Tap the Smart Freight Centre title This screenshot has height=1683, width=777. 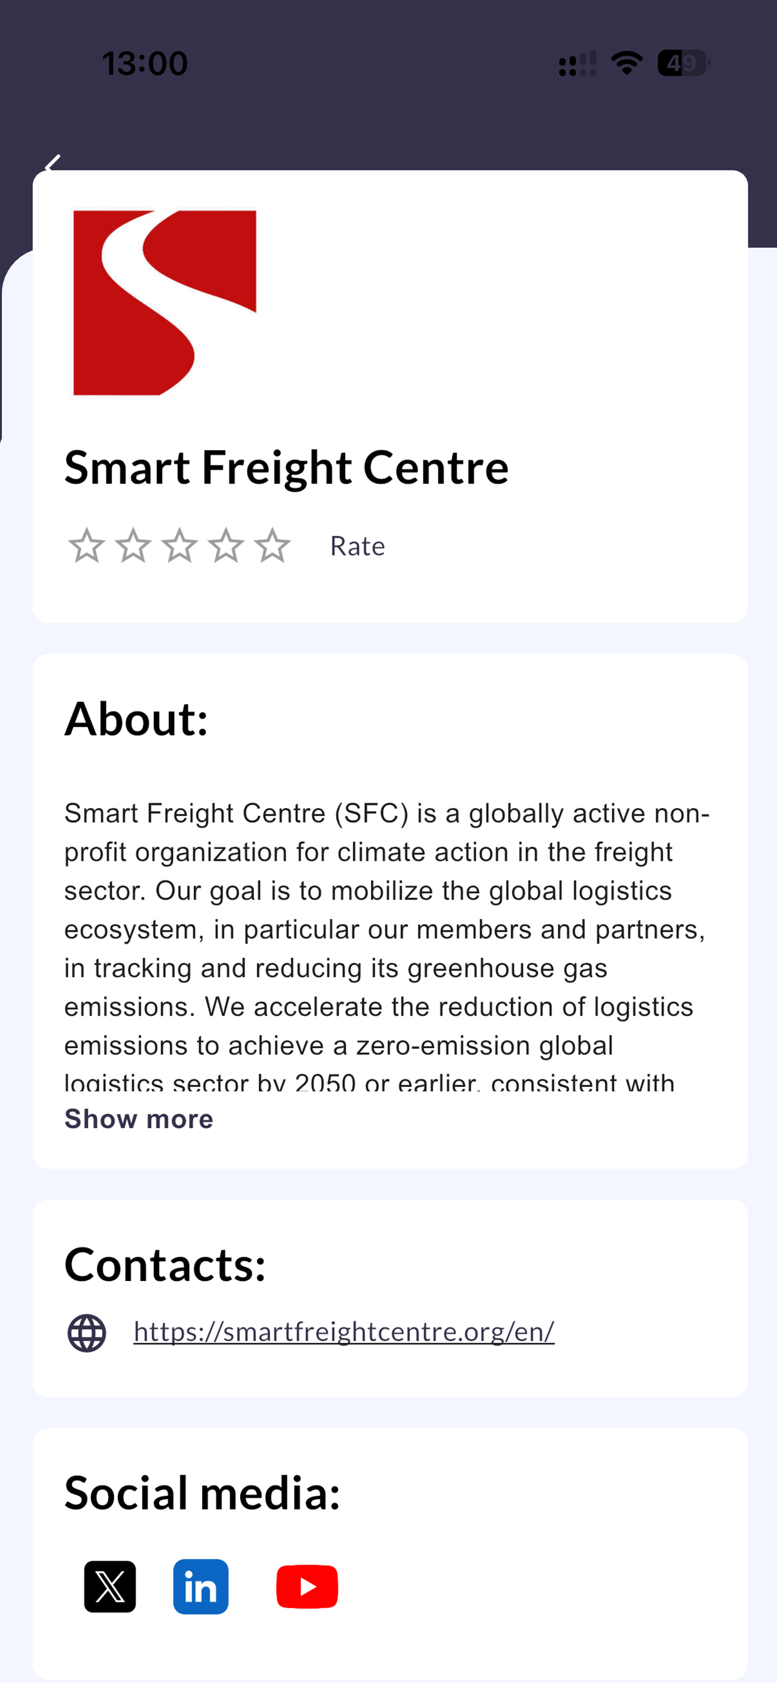287,467
